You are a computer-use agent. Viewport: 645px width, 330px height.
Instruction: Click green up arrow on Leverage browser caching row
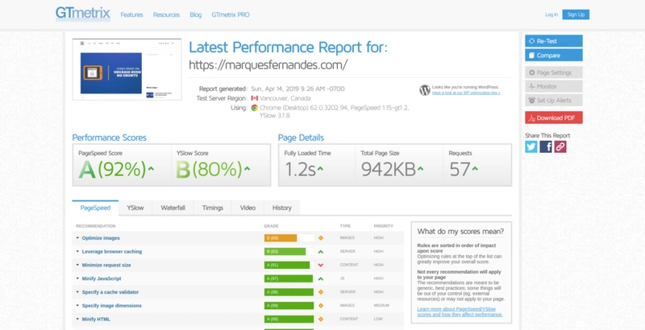(x=321, y=252)
